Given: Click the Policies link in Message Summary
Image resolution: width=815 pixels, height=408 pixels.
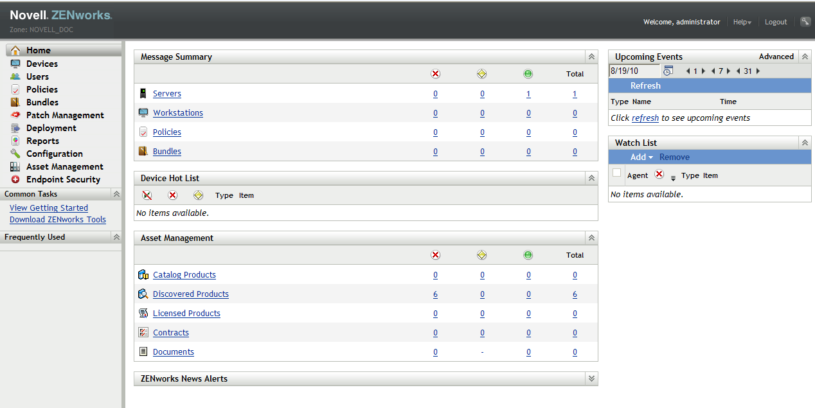Looking at the screenshot, I should 167,132.
